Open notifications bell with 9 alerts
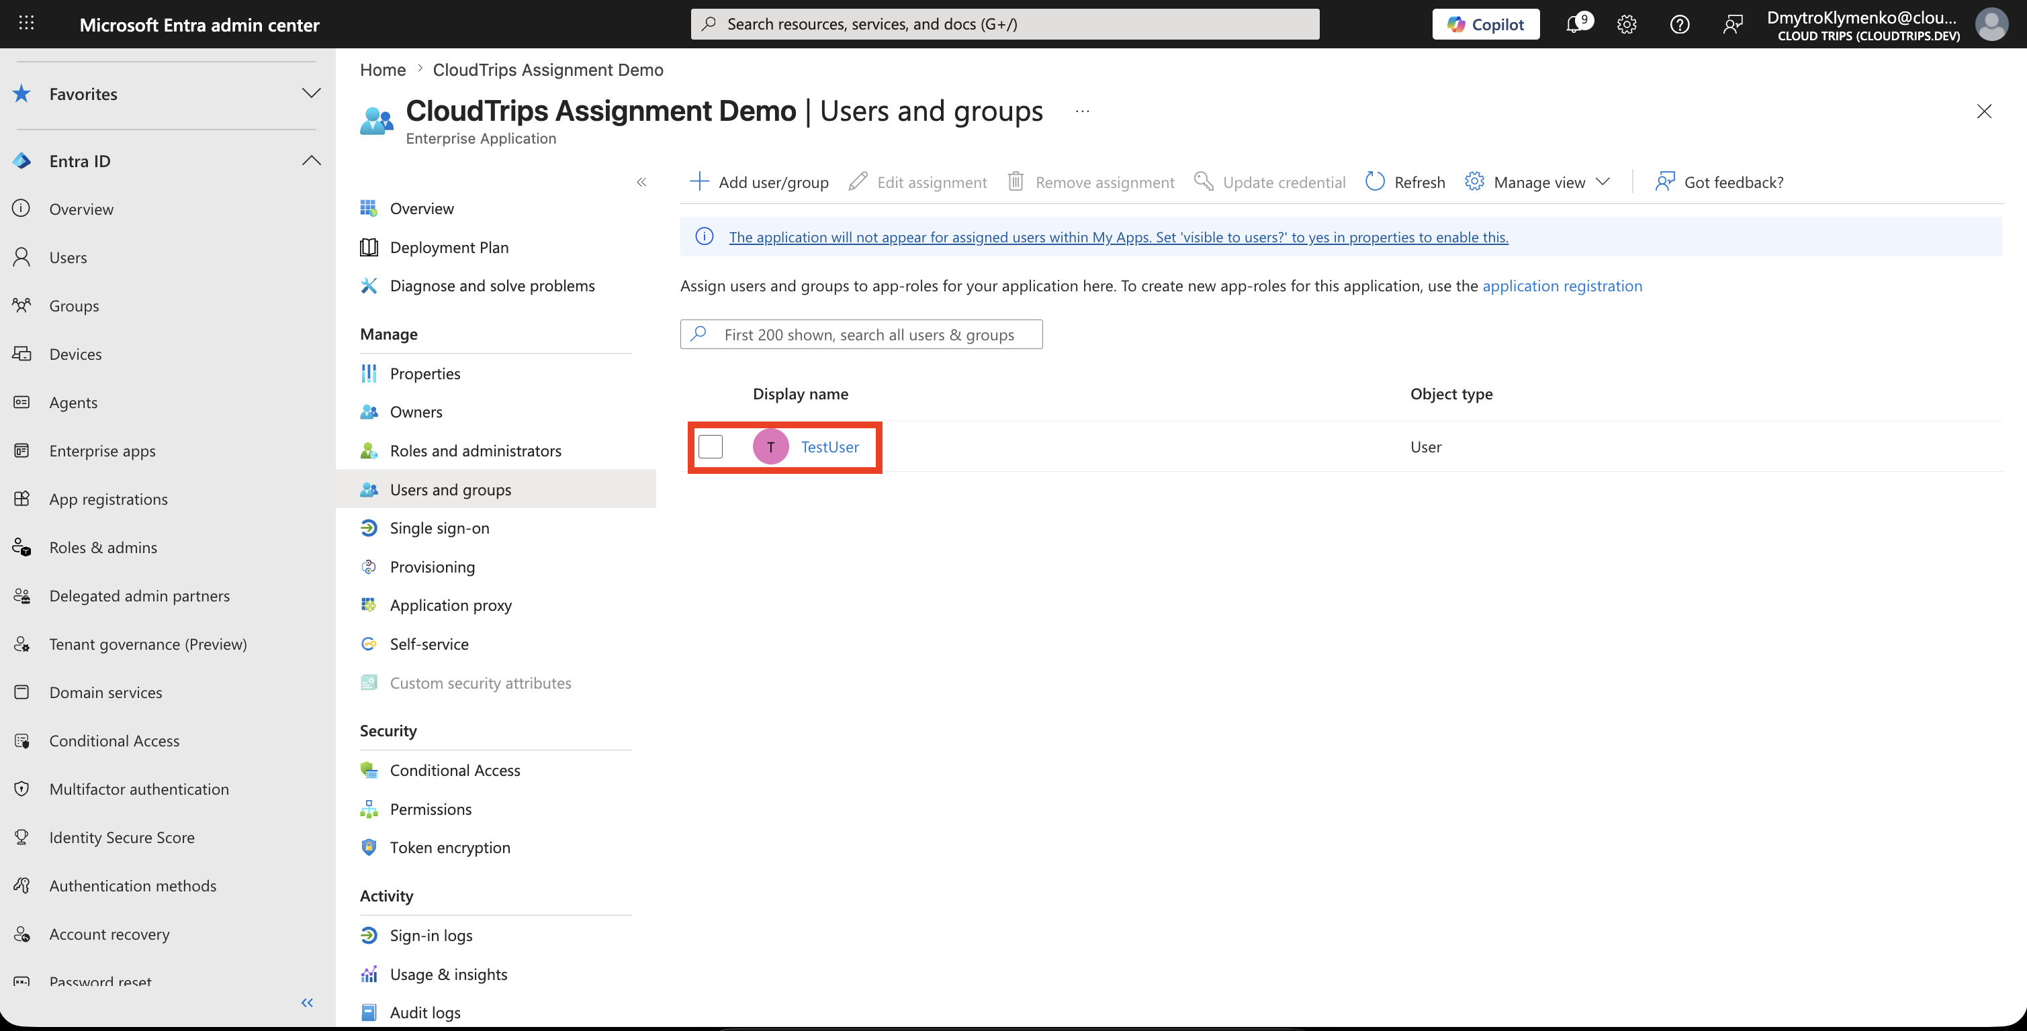The width and height of the screenshot is (2027, 1031). point(1577,23)
